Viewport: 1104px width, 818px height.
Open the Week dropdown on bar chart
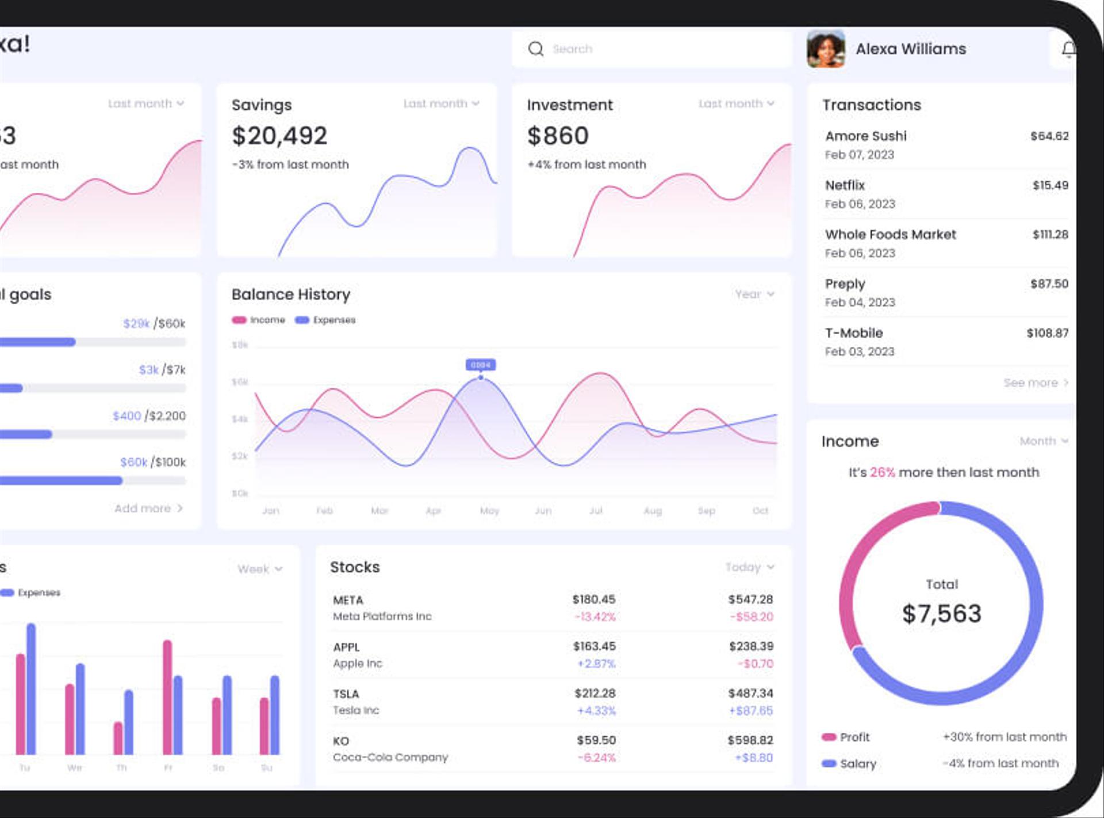[260, 569]
